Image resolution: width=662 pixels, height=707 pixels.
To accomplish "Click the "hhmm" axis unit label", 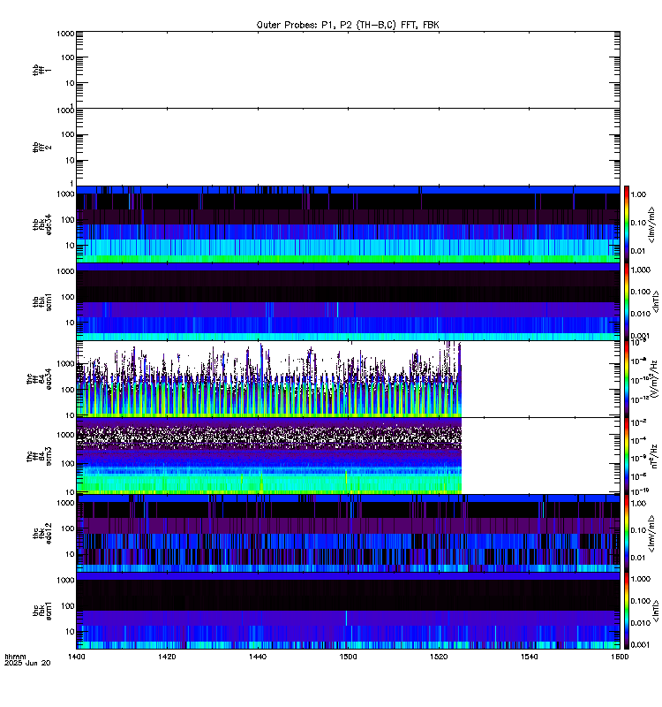I will (15, 657).
